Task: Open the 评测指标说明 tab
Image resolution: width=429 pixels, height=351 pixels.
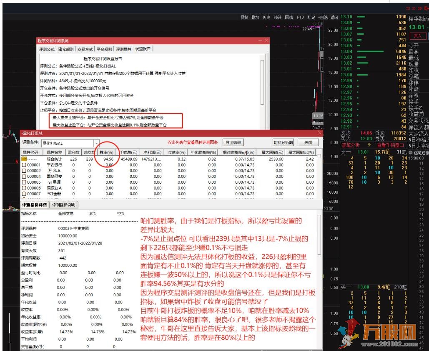Action: click(64, 205)
